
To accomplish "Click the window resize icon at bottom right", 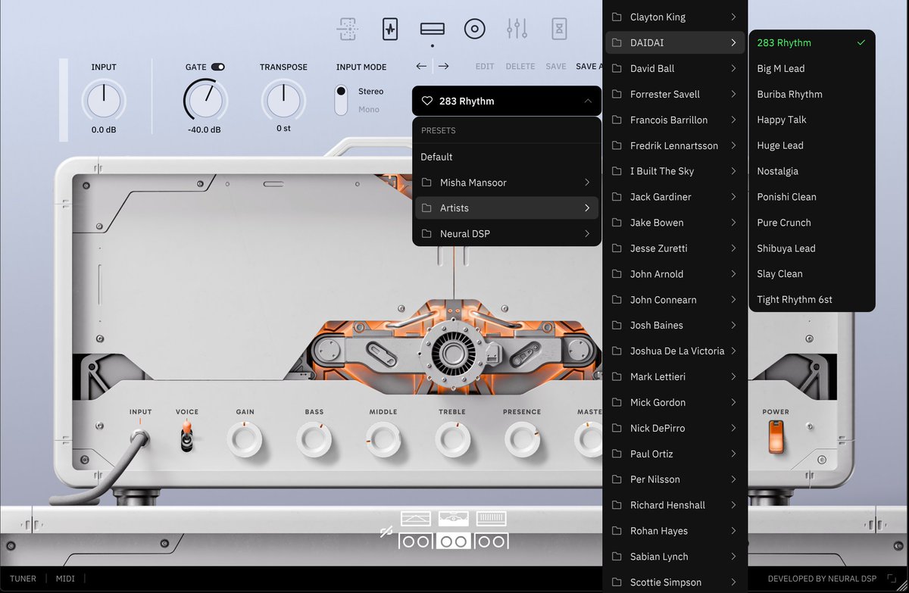I will 892,579.
